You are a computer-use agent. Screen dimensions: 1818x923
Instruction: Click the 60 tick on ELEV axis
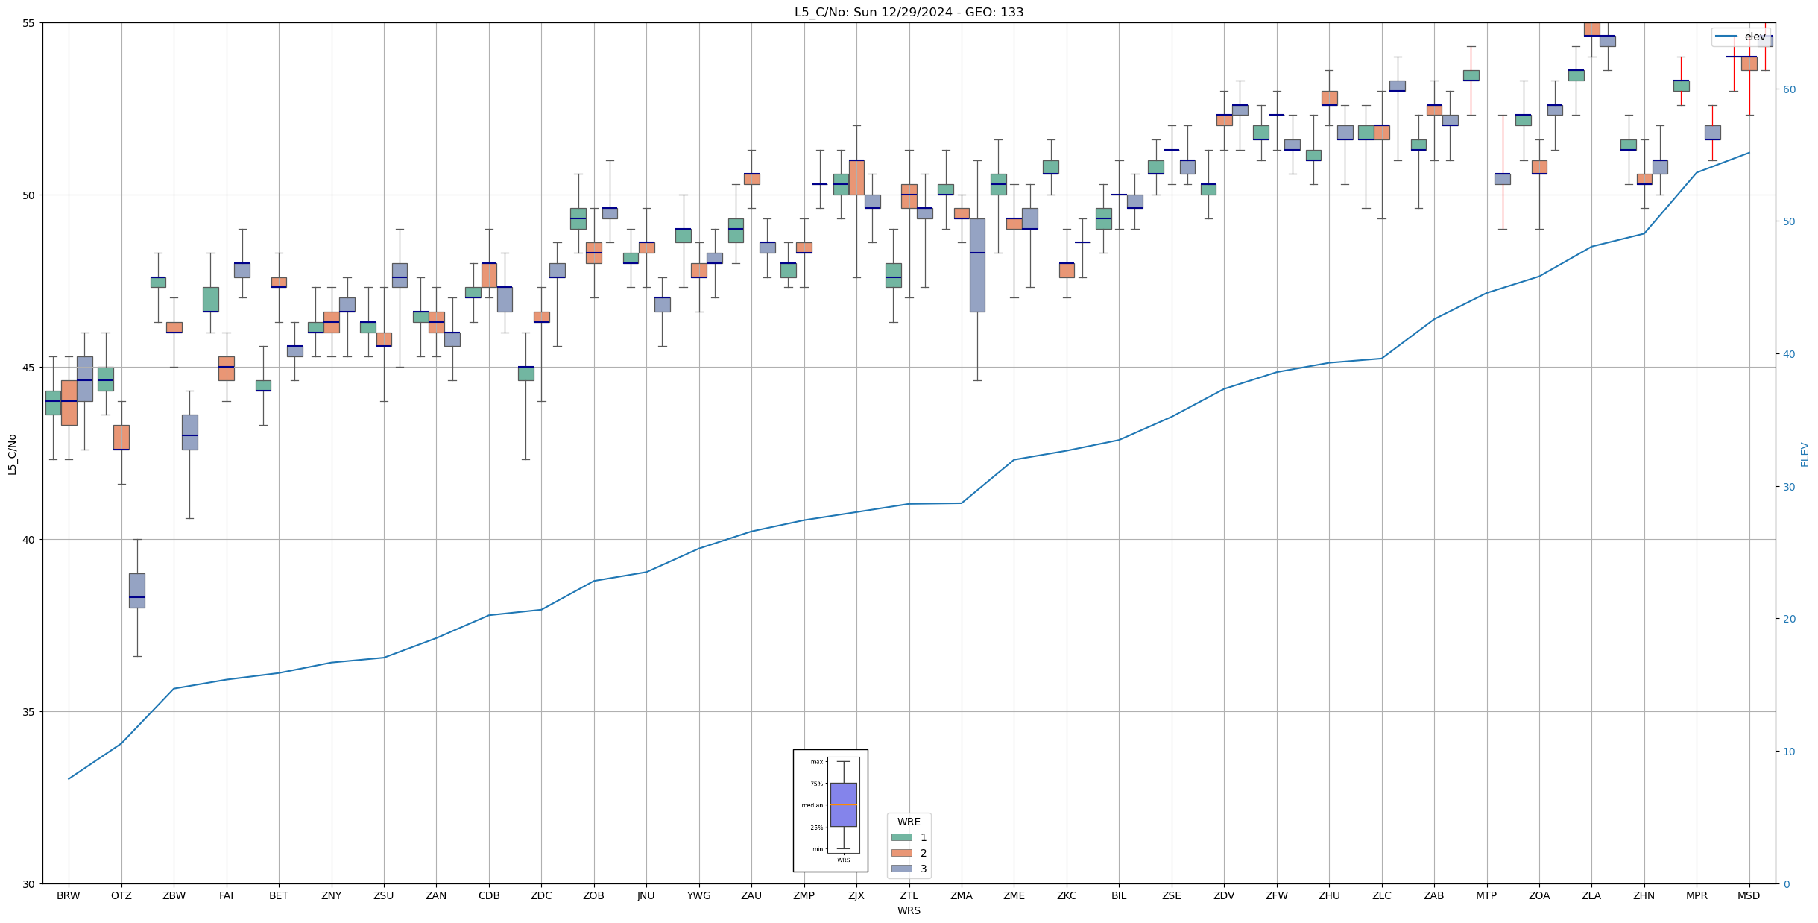(1788, 89)
